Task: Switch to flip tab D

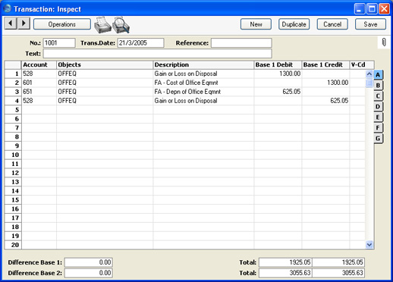Action: pos(378,107)
